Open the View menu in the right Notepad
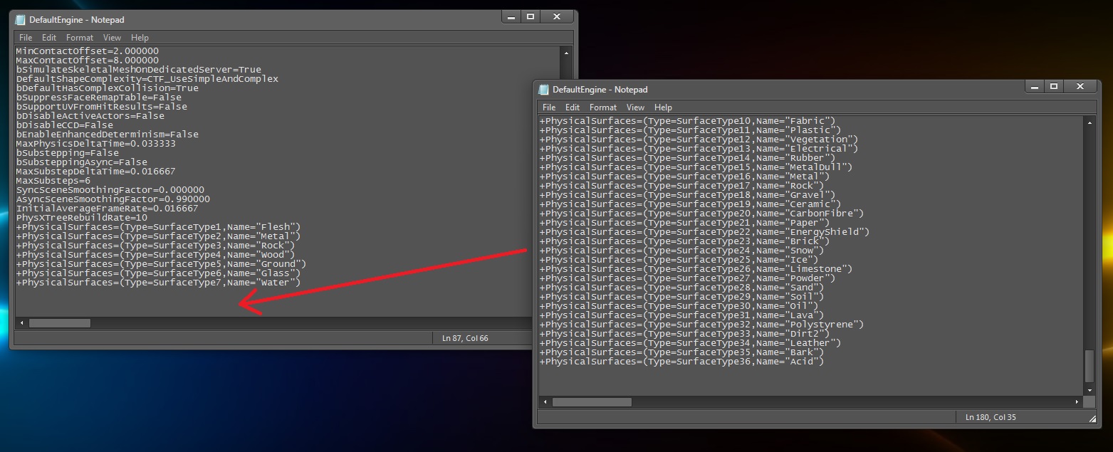1113x452 pixels. (635, 107)
